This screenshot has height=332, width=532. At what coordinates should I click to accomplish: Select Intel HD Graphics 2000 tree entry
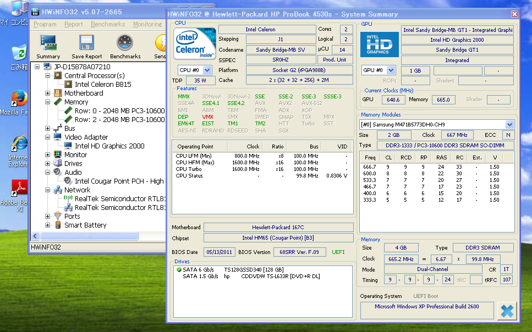(109, 146)
